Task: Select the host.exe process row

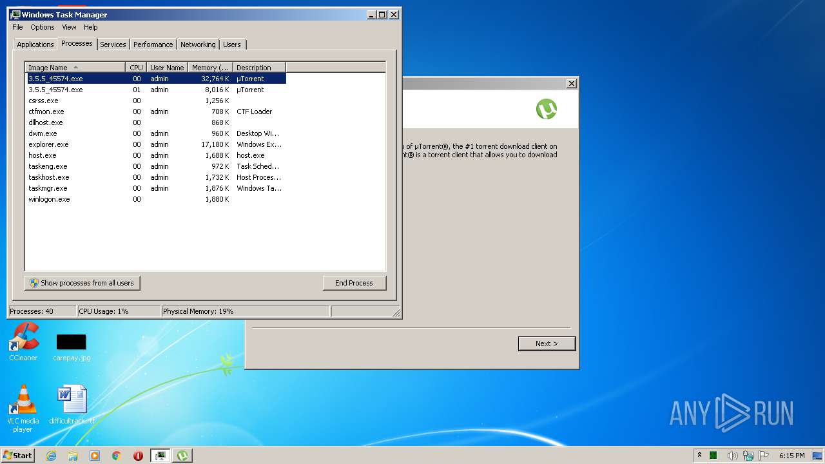Action: click(x=156, y=155)
